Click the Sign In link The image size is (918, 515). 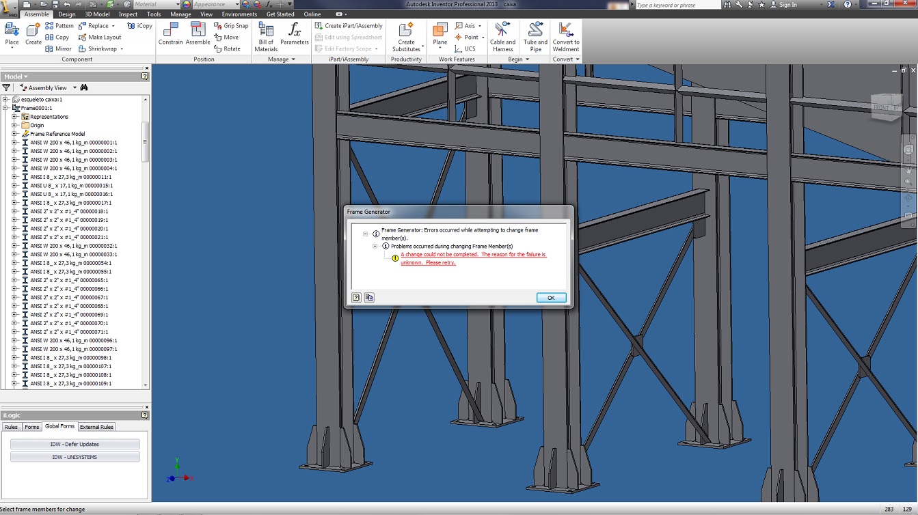pos(787,5)
